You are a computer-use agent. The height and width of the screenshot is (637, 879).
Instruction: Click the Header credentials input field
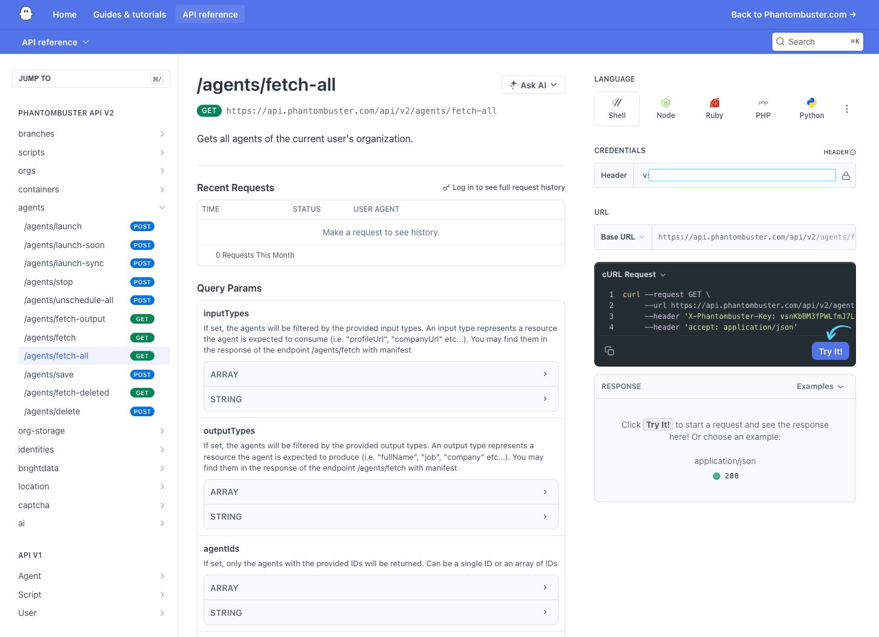click(x=742, y=175)
